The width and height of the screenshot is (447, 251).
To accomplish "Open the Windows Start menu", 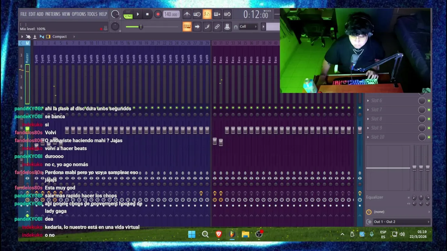I will [192, 234].
